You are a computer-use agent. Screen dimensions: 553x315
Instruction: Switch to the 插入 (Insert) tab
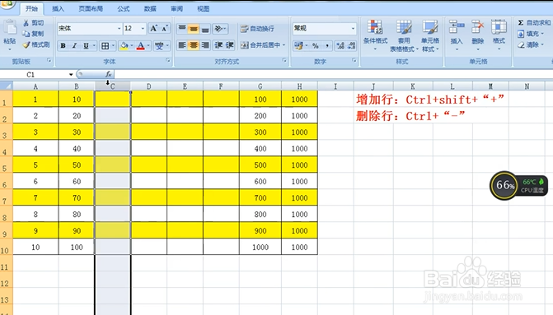pos(59,9)
